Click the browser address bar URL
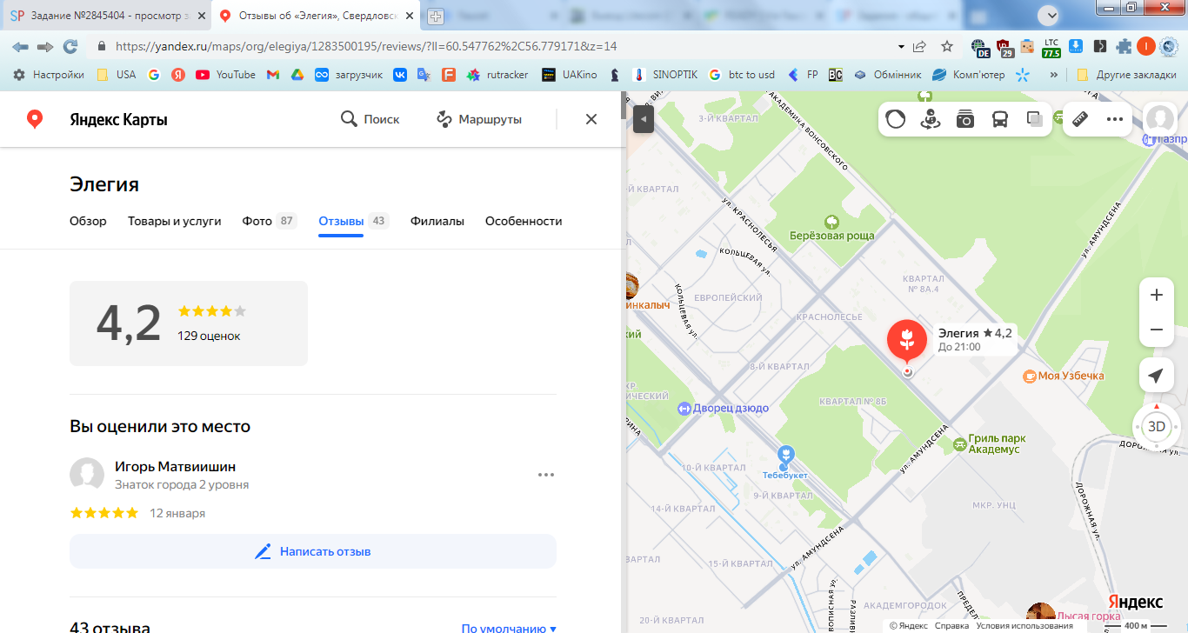1188x633 pixels. click(366, 46)
